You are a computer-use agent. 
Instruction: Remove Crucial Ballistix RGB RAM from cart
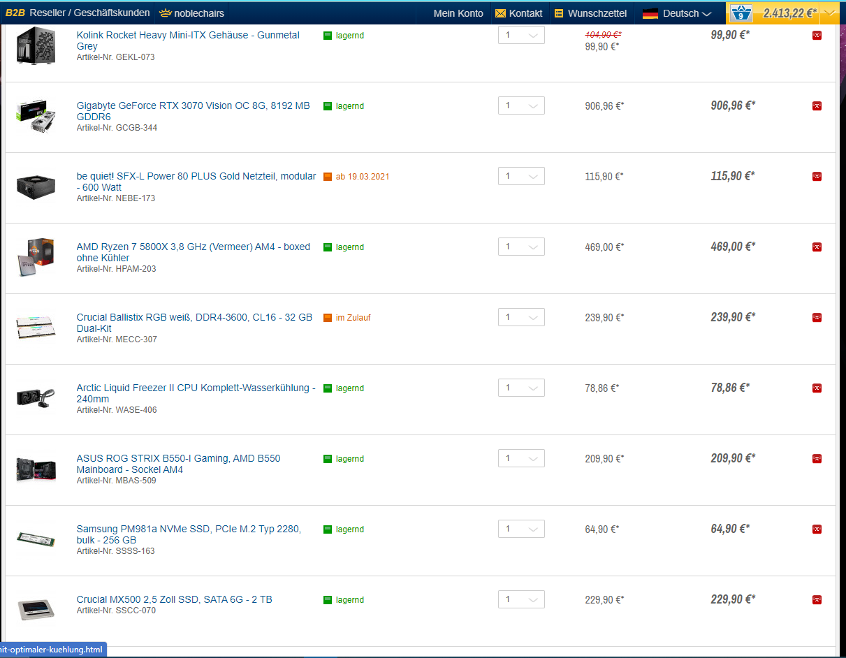click(x=817, y=318)
